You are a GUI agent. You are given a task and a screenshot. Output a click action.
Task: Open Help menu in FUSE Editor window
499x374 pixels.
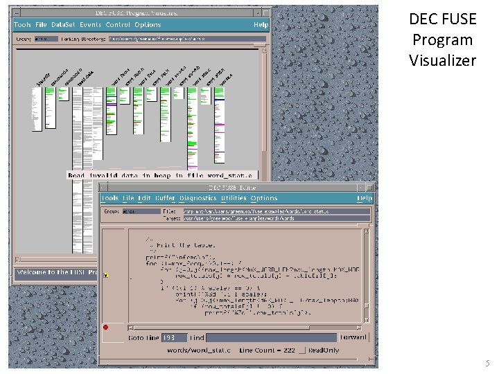pos(364,198)
